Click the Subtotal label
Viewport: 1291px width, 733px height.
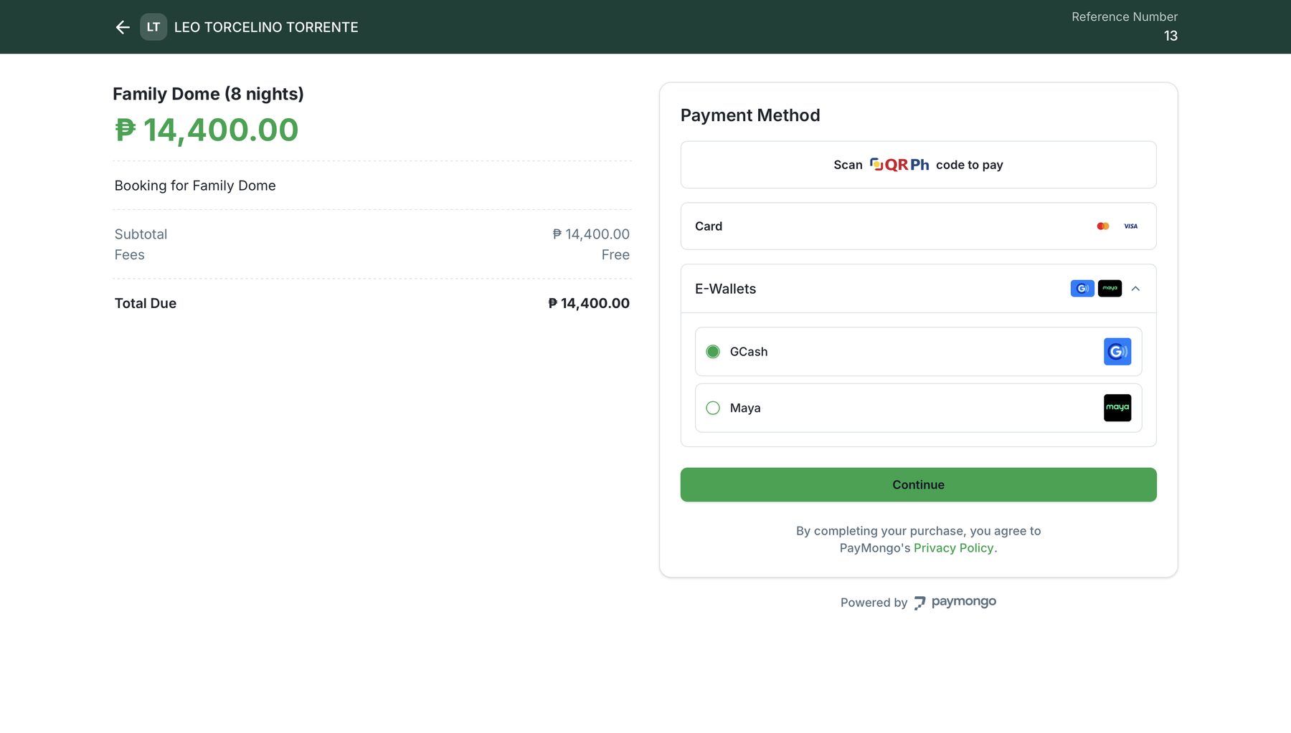(x=141, y=234)
